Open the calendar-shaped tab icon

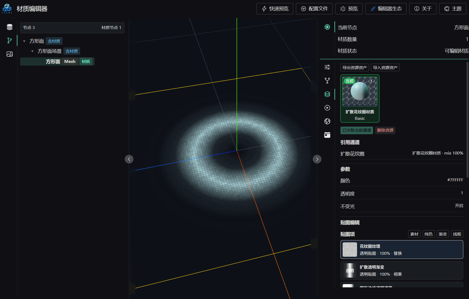pos(327,135)
